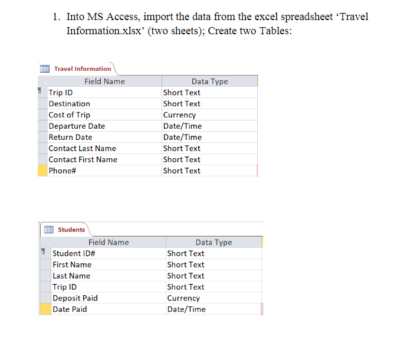The width and height of the screenshot is (404, 343).
Task: Click the Students table grid icon
Action: 49,230
